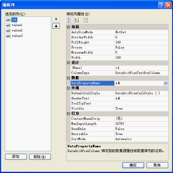Select the FillWeight property
This screenshot has height=173, width=173.
[92, 42]
